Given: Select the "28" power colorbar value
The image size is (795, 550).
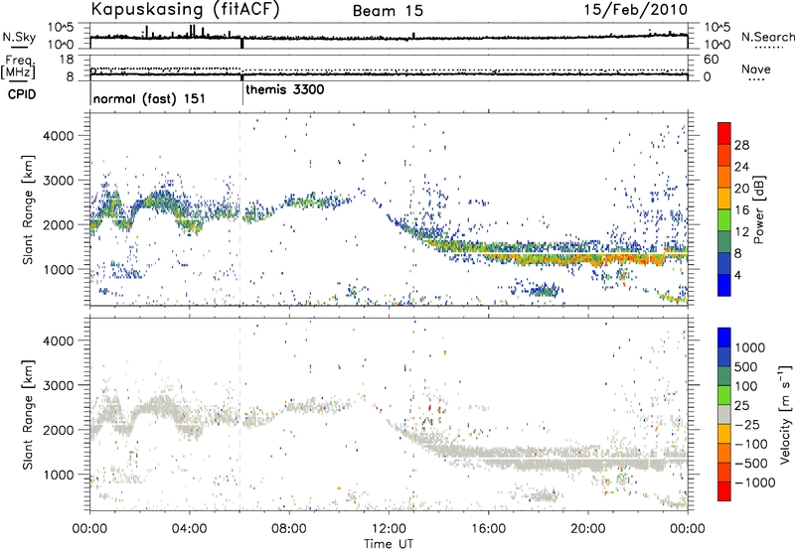Looking at the screenshot, I should pos(741,145).
